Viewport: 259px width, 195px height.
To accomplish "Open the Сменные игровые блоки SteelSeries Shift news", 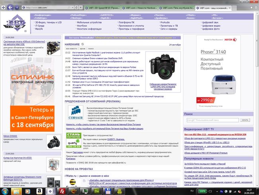I will [97, 58].
